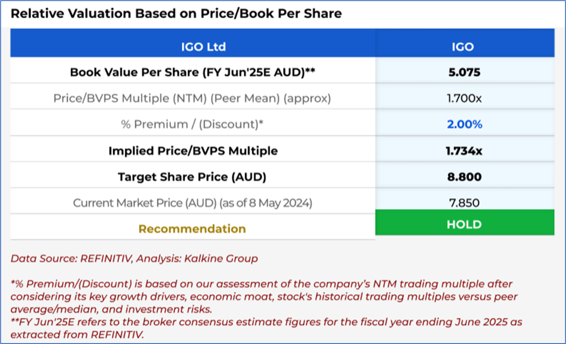Select the 'Implied Price/BVPS Multiple' label
The height and width of the screenshot is (344, 566).
pos(193,151)
